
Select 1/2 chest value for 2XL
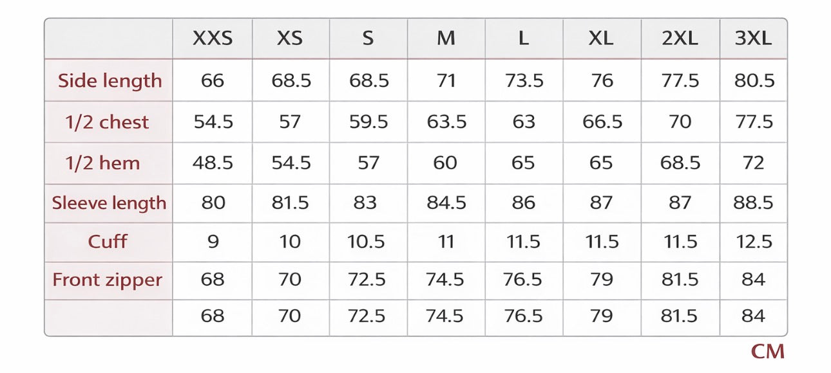(x=680, y=122)
